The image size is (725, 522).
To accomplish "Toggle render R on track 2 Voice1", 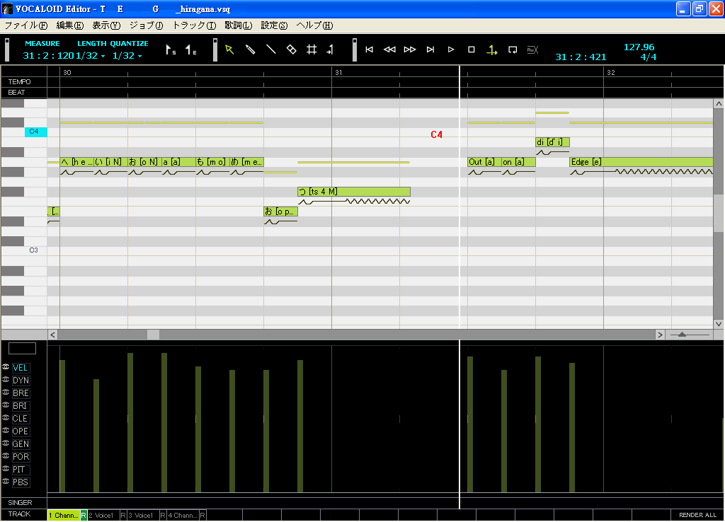I will click(x=123, y=515).
